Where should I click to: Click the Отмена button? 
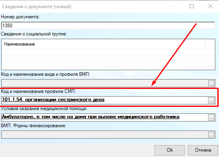click(x=203, y=150)
